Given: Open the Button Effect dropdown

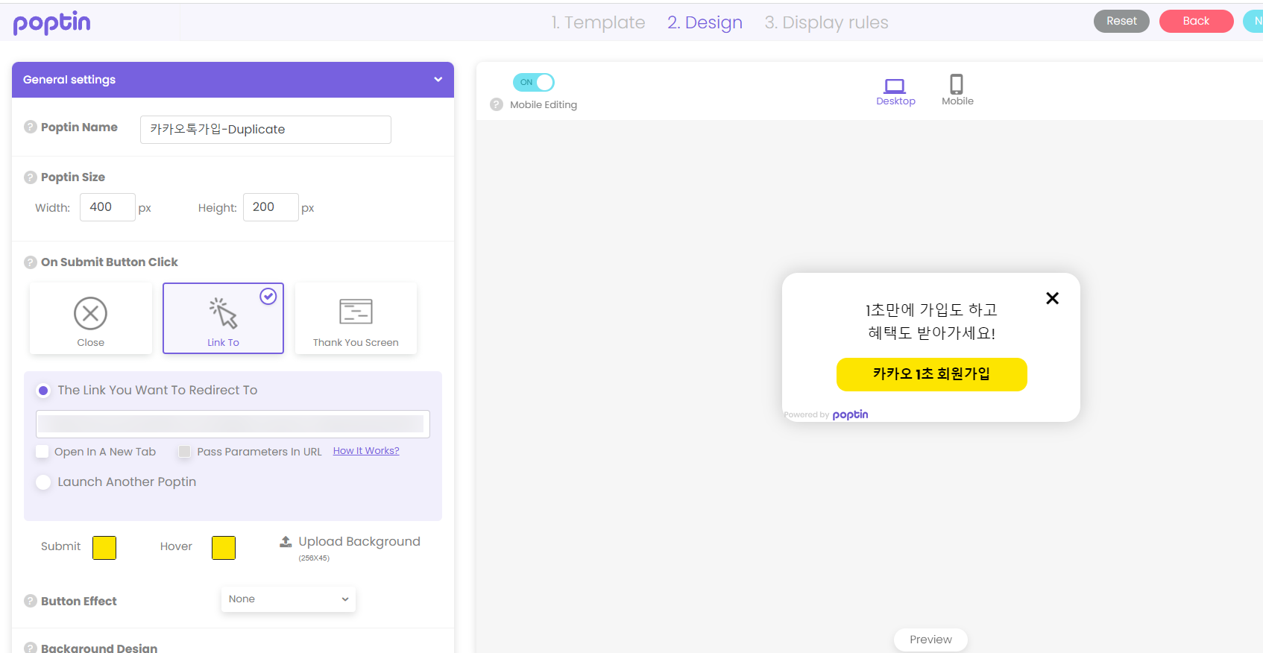Looking at the screenshot, I should pyautogui.click(x=289, y=599).
